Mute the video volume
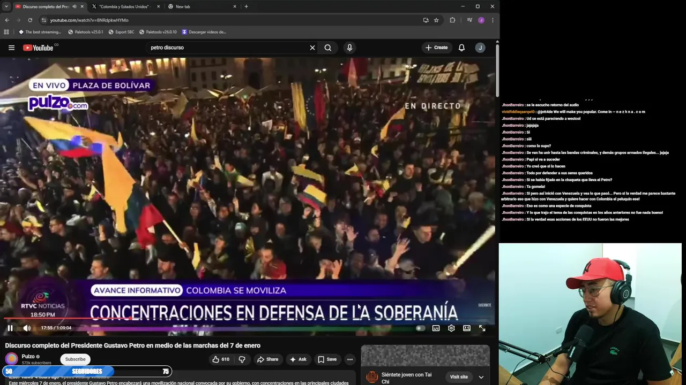The width and height of the screenshot is (686, 385). point(27,328)
